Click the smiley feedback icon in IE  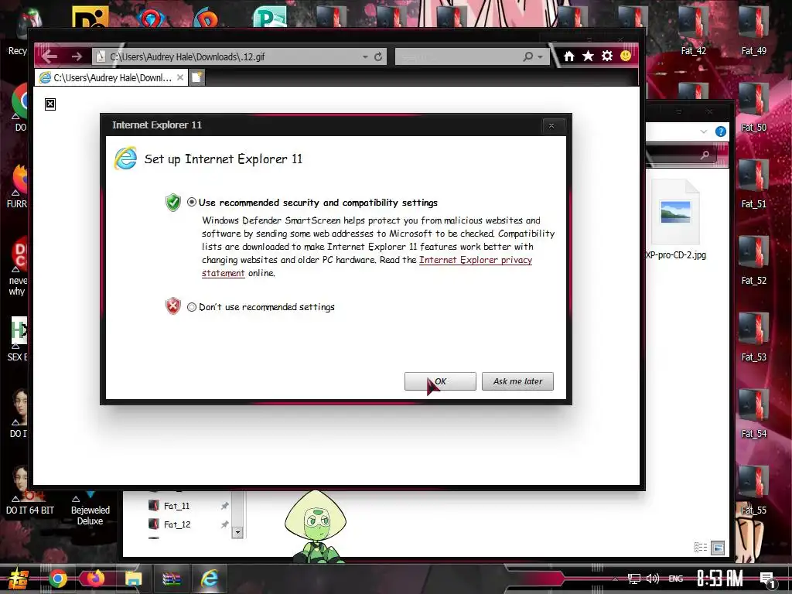click(x=626, y=56)
